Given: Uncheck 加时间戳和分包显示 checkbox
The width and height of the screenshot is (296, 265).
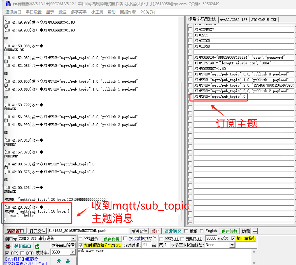Looking at the screenshot, I should click(81, 245).
